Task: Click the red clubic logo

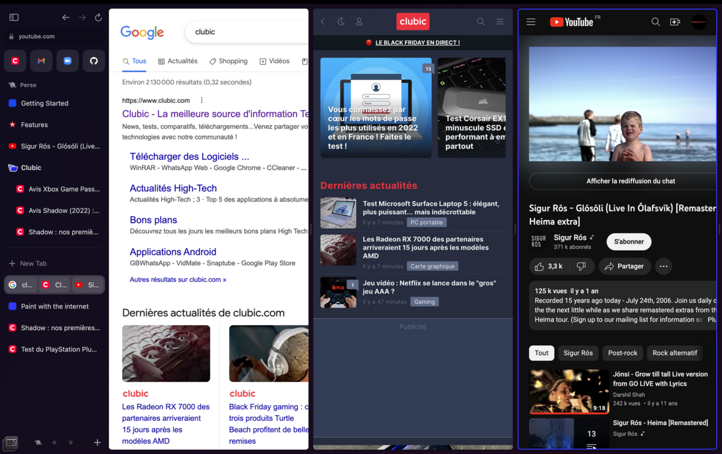Action: click(413, 21)
